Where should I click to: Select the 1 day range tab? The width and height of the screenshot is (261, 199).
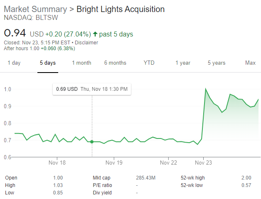point(14,63)
